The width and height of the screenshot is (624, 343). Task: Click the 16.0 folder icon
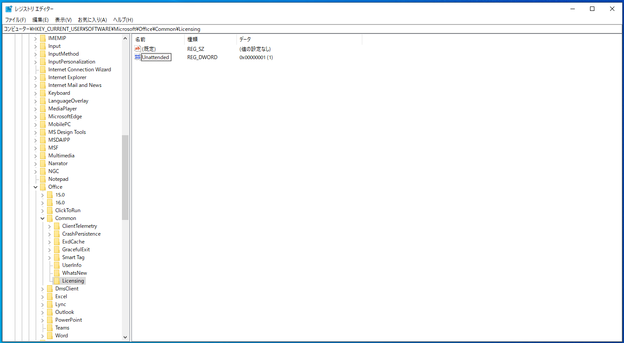pyautogui.click(x=50, y=203)
